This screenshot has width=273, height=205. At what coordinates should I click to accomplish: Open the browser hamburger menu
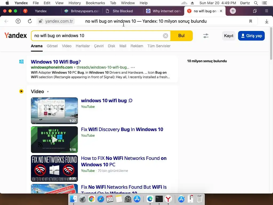267,11
